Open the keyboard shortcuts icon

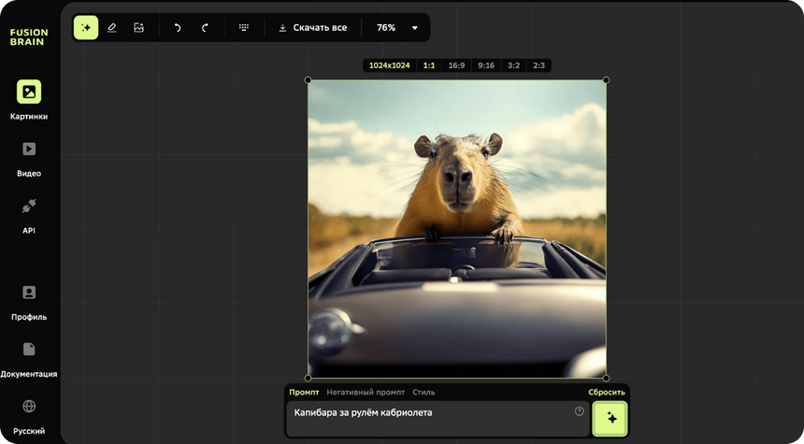pyautogui.click(x=244, y=28)
